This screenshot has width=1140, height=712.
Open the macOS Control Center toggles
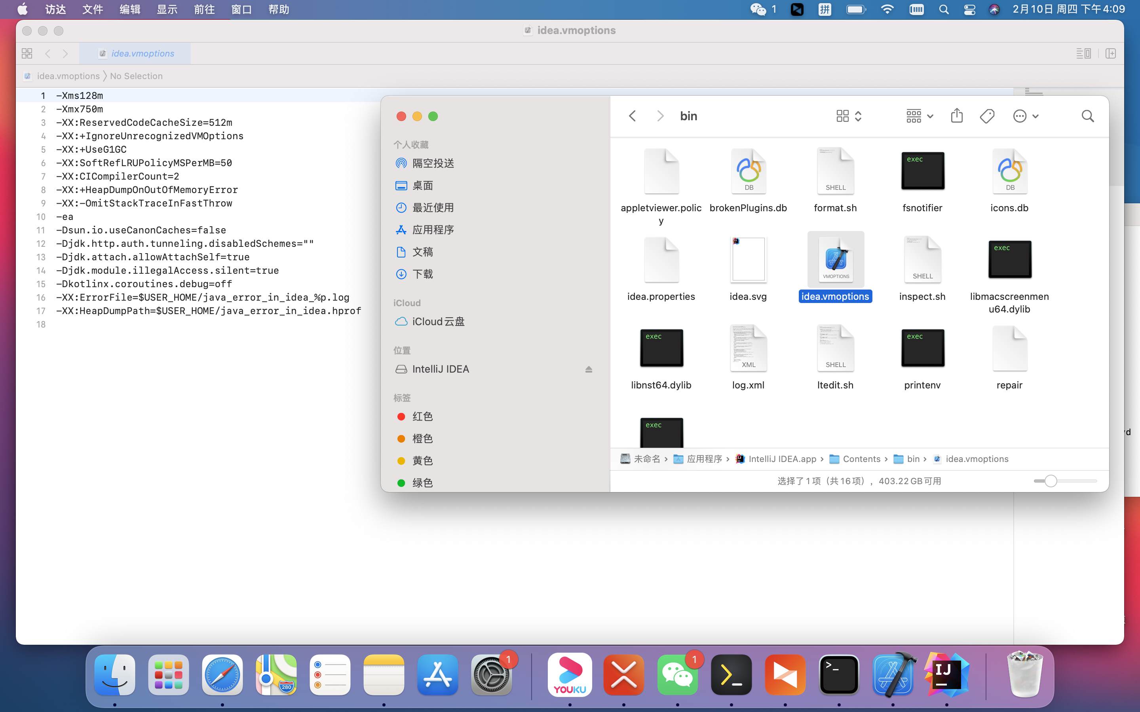tap(969, 9)
